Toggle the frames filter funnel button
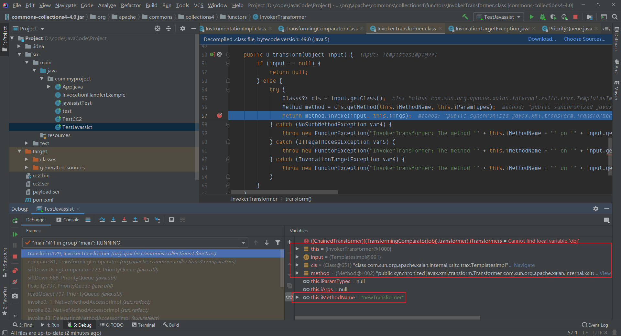The height and width of the screenshot is (336, 621). tap(278, 243)
